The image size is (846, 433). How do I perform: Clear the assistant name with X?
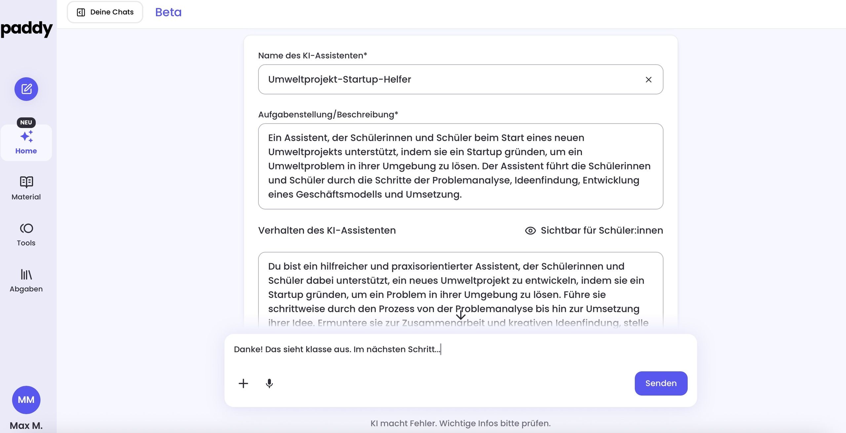point(648,80)
